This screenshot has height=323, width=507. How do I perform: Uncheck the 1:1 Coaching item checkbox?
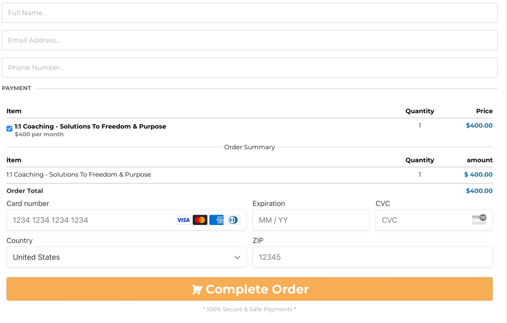click(x=9, y=129)
